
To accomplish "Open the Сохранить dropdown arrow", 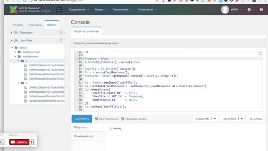I will 215,119.
